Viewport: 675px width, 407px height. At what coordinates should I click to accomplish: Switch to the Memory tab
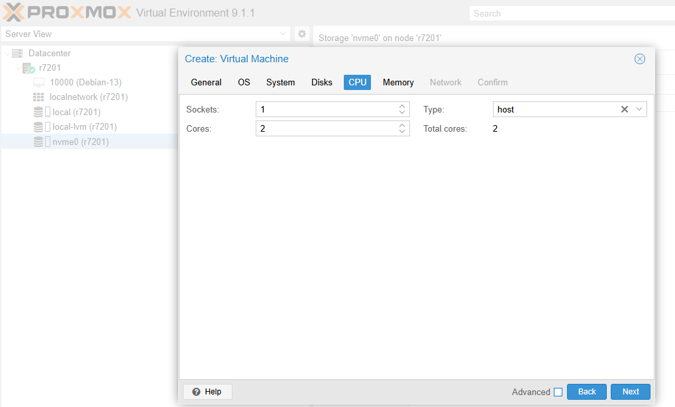point(398,82)
